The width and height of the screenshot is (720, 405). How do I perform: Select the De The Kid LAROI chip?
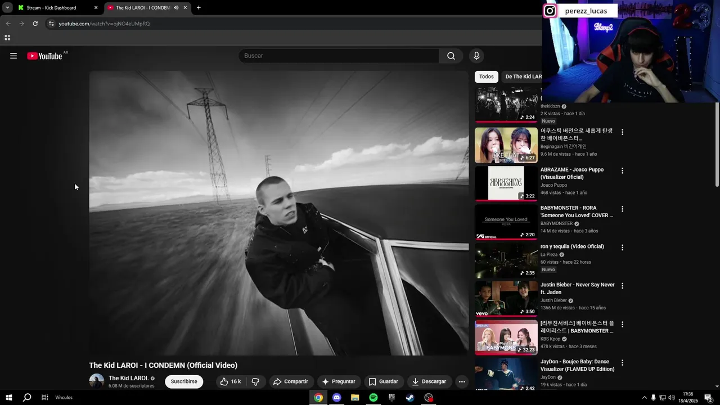523,76
